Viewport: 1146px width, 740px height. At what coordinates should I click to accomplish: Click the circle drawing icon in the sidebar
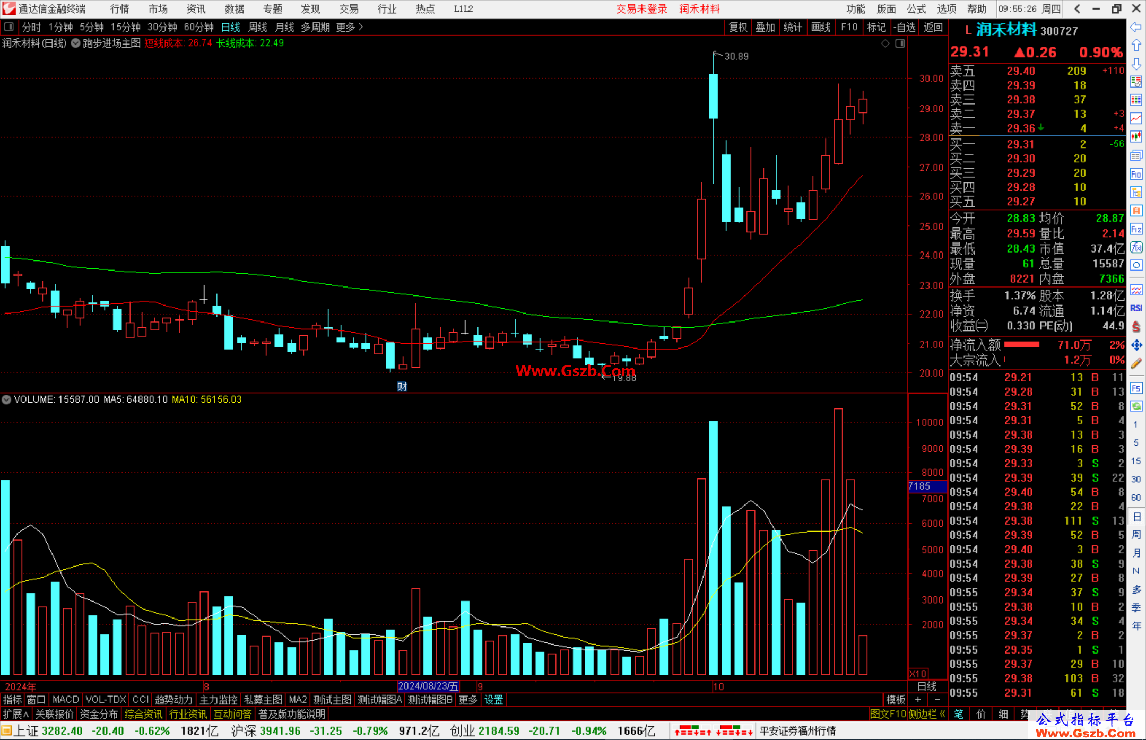click(x=1136, y=265)
